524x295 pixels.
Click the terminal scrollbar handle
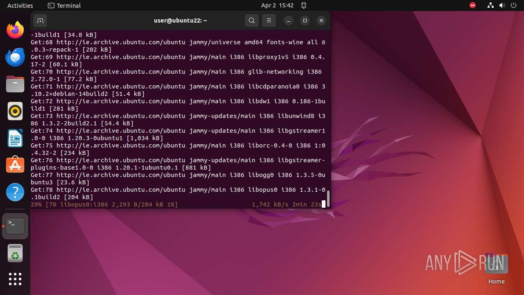coord(328,199)
